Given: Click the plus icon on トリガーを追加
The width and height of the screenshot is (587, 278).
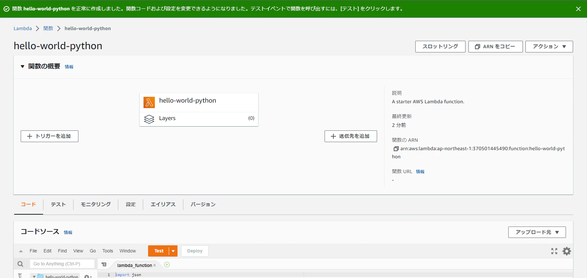Looking at the screenshot, I should pyautogui.click(x=30, y=136).
